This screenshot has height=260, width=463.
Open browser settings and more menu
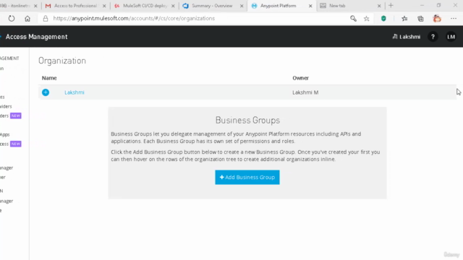click(454, 19)
